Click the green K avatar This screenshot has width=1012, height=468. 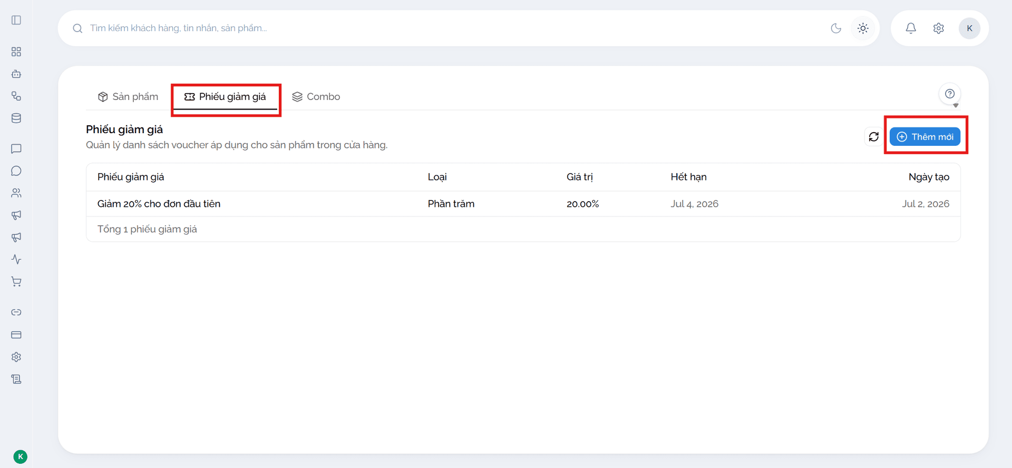tap(20, 456)
